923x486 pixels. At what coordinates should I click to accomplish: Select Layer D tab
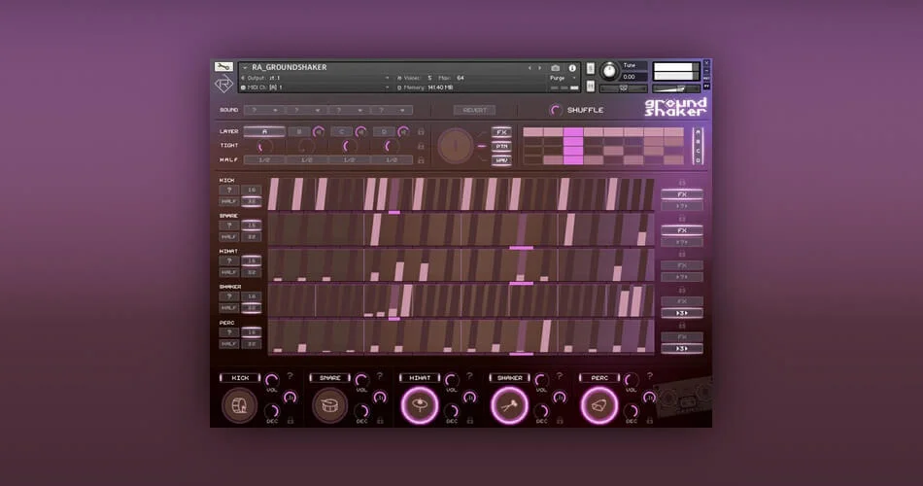[x=384, y=131]
